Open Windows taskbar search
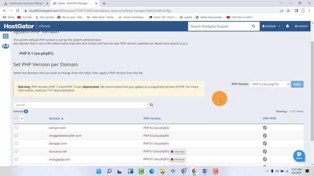Image resolution: width=314 pixels, height=176 pixels. (109, 171)
